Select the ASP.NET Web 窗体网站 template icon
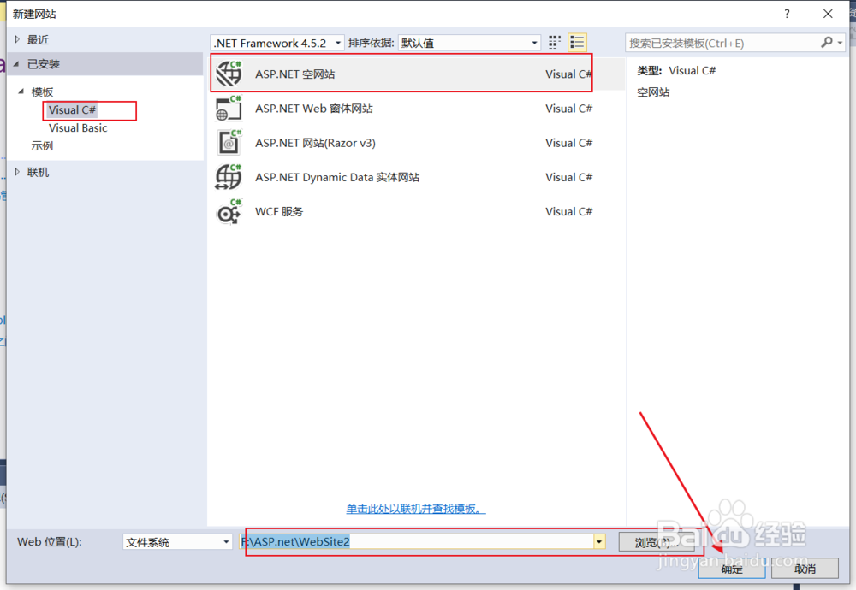 229,108
